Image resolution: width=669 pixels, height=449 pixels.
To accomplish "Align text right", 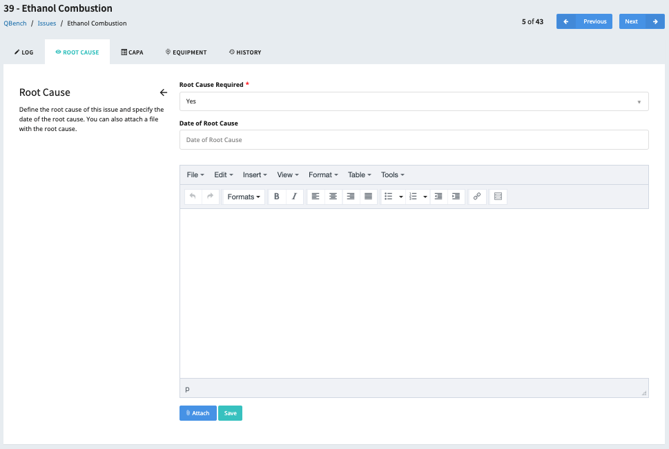I will [x=351, y=197].
